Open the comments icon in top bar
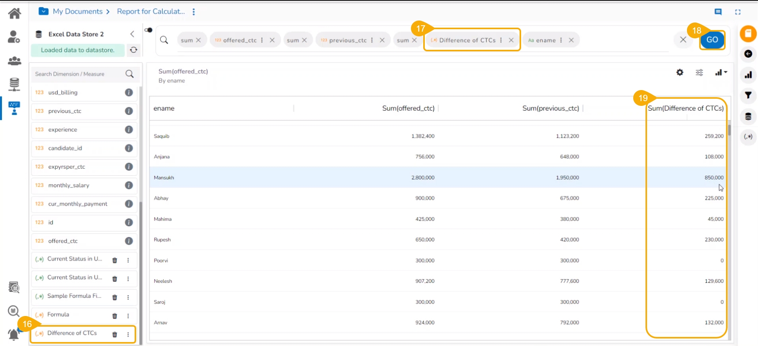758x346 pixels. click(718, 12)
